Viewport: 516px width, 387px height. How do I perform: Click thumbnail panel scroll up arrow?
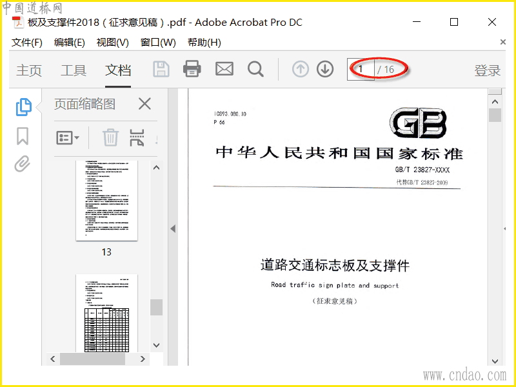[x=157, y=168]
